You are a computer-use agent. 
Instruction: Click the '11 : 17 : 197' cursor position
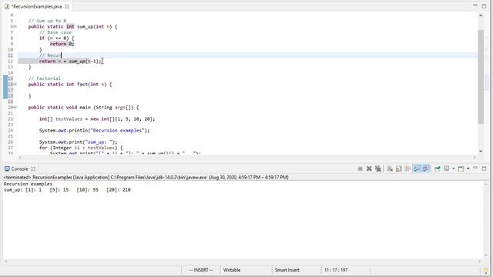336,270
